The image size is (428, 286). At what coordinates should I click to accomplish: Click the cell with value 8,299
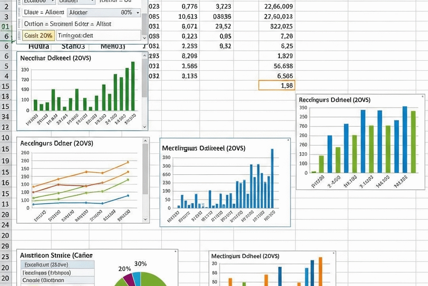coord(181,56)
